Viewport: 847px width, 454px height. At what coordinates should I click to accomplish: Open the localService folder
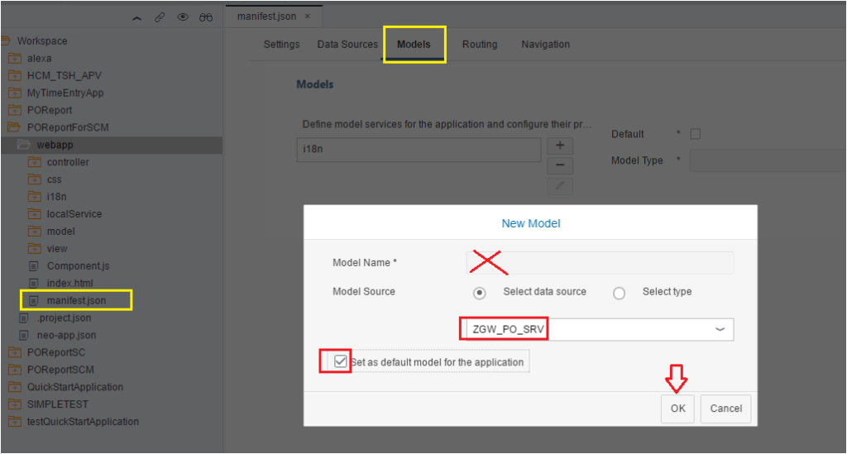[x=74, y=214]
